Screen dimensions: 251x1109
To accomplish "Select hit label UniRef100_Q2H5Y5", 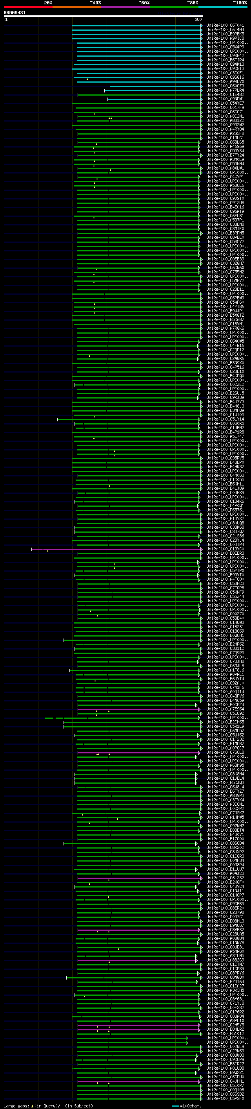I will click(x=225, y=1025).
